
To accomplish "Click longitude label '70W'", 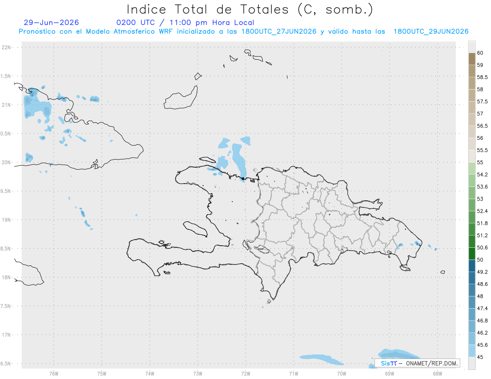I will [342, 373].
